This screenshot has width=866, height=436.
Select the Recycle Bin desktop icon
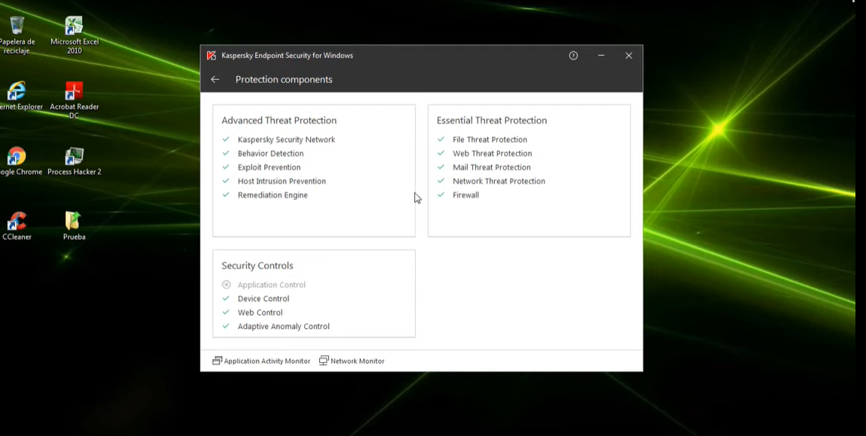coord(17,35)
